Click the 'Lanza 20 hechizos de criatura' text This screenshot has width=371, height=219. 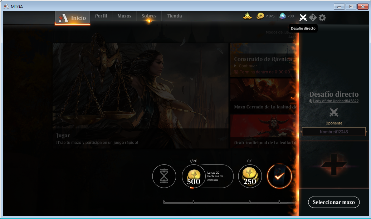tap(215, 176)
